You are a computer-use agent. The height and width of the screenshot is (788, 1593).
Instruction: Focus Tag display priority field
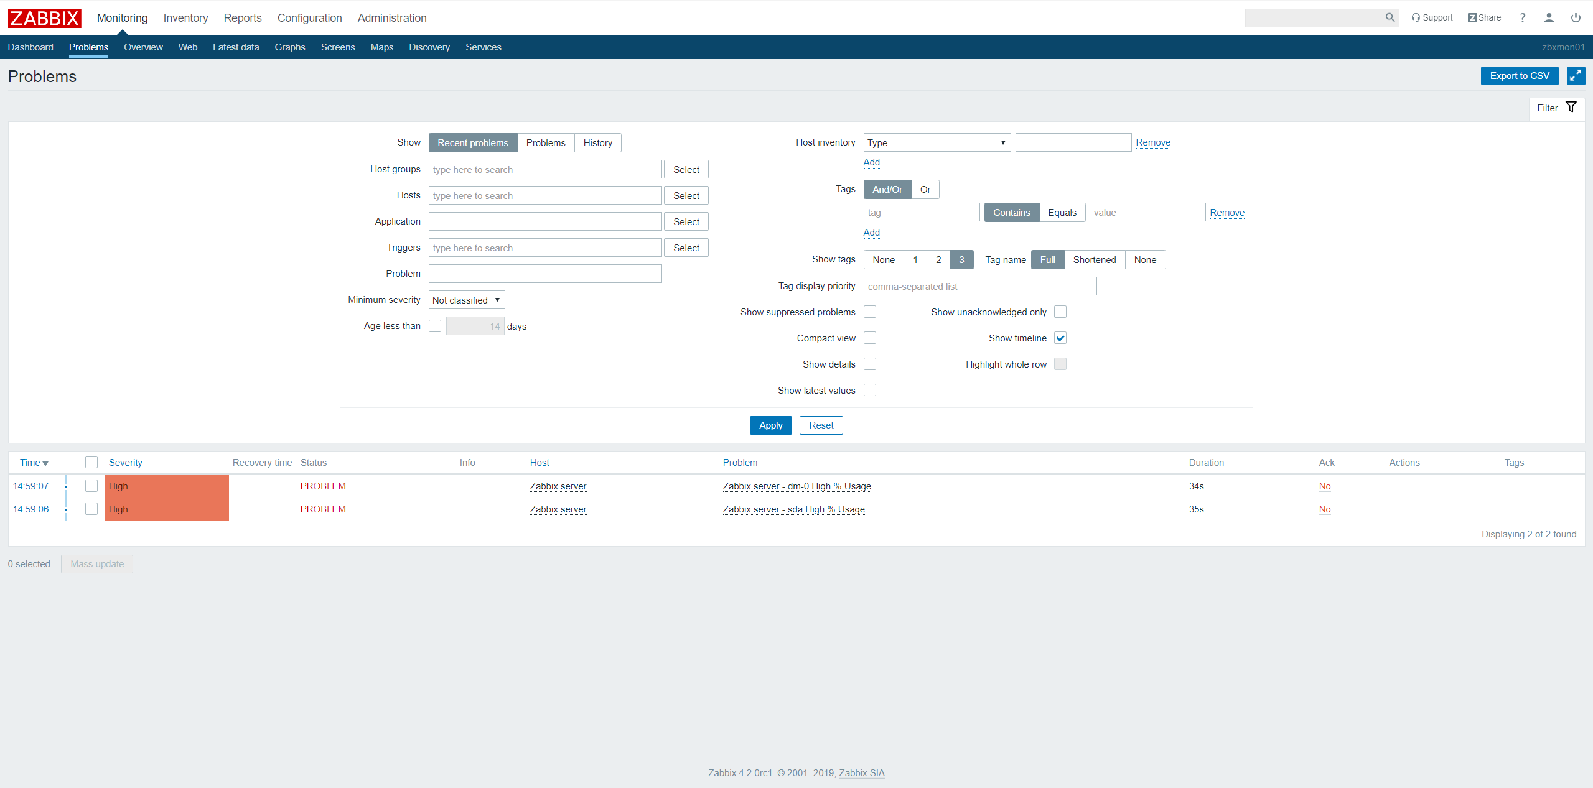pyautogui.click(x=980, y=287)
